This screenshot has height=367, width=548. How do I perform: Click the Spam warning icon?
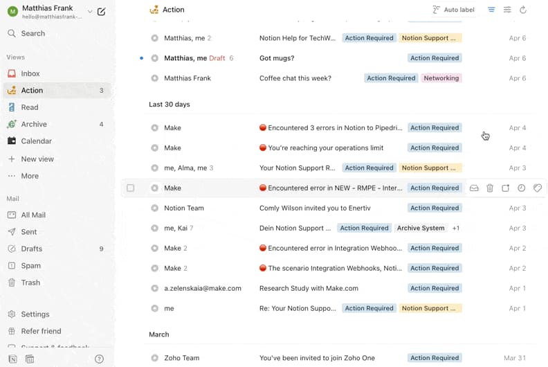[12, 265]
